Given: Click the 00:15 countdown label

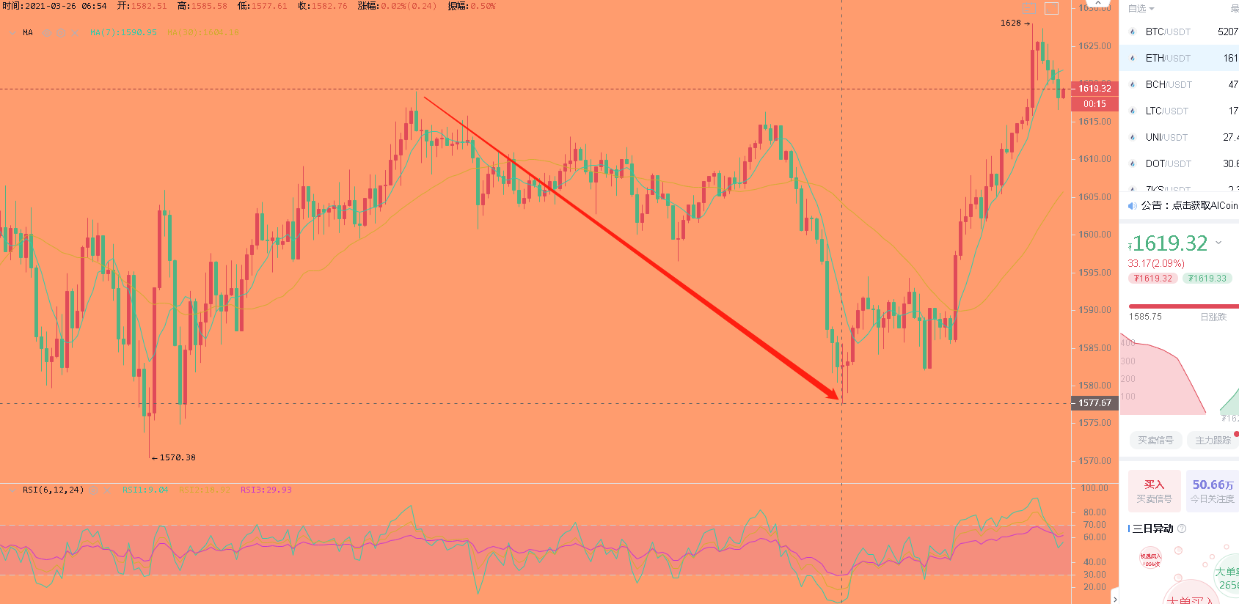Looking at the screenshot, I should coord(1094,104).
